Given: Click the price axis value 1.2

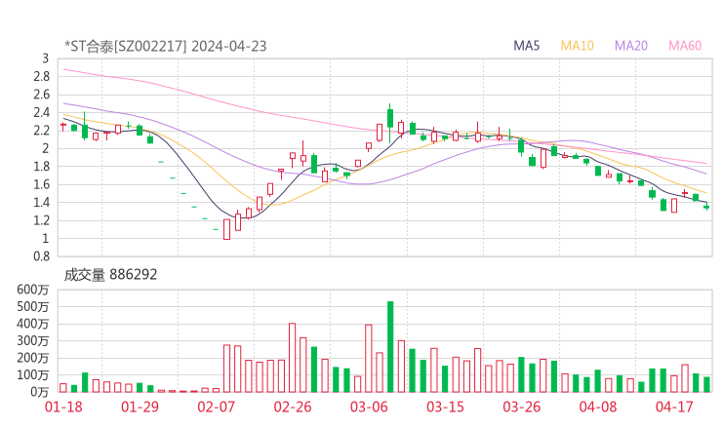Looking at the screenshot, I should (41, 220).
